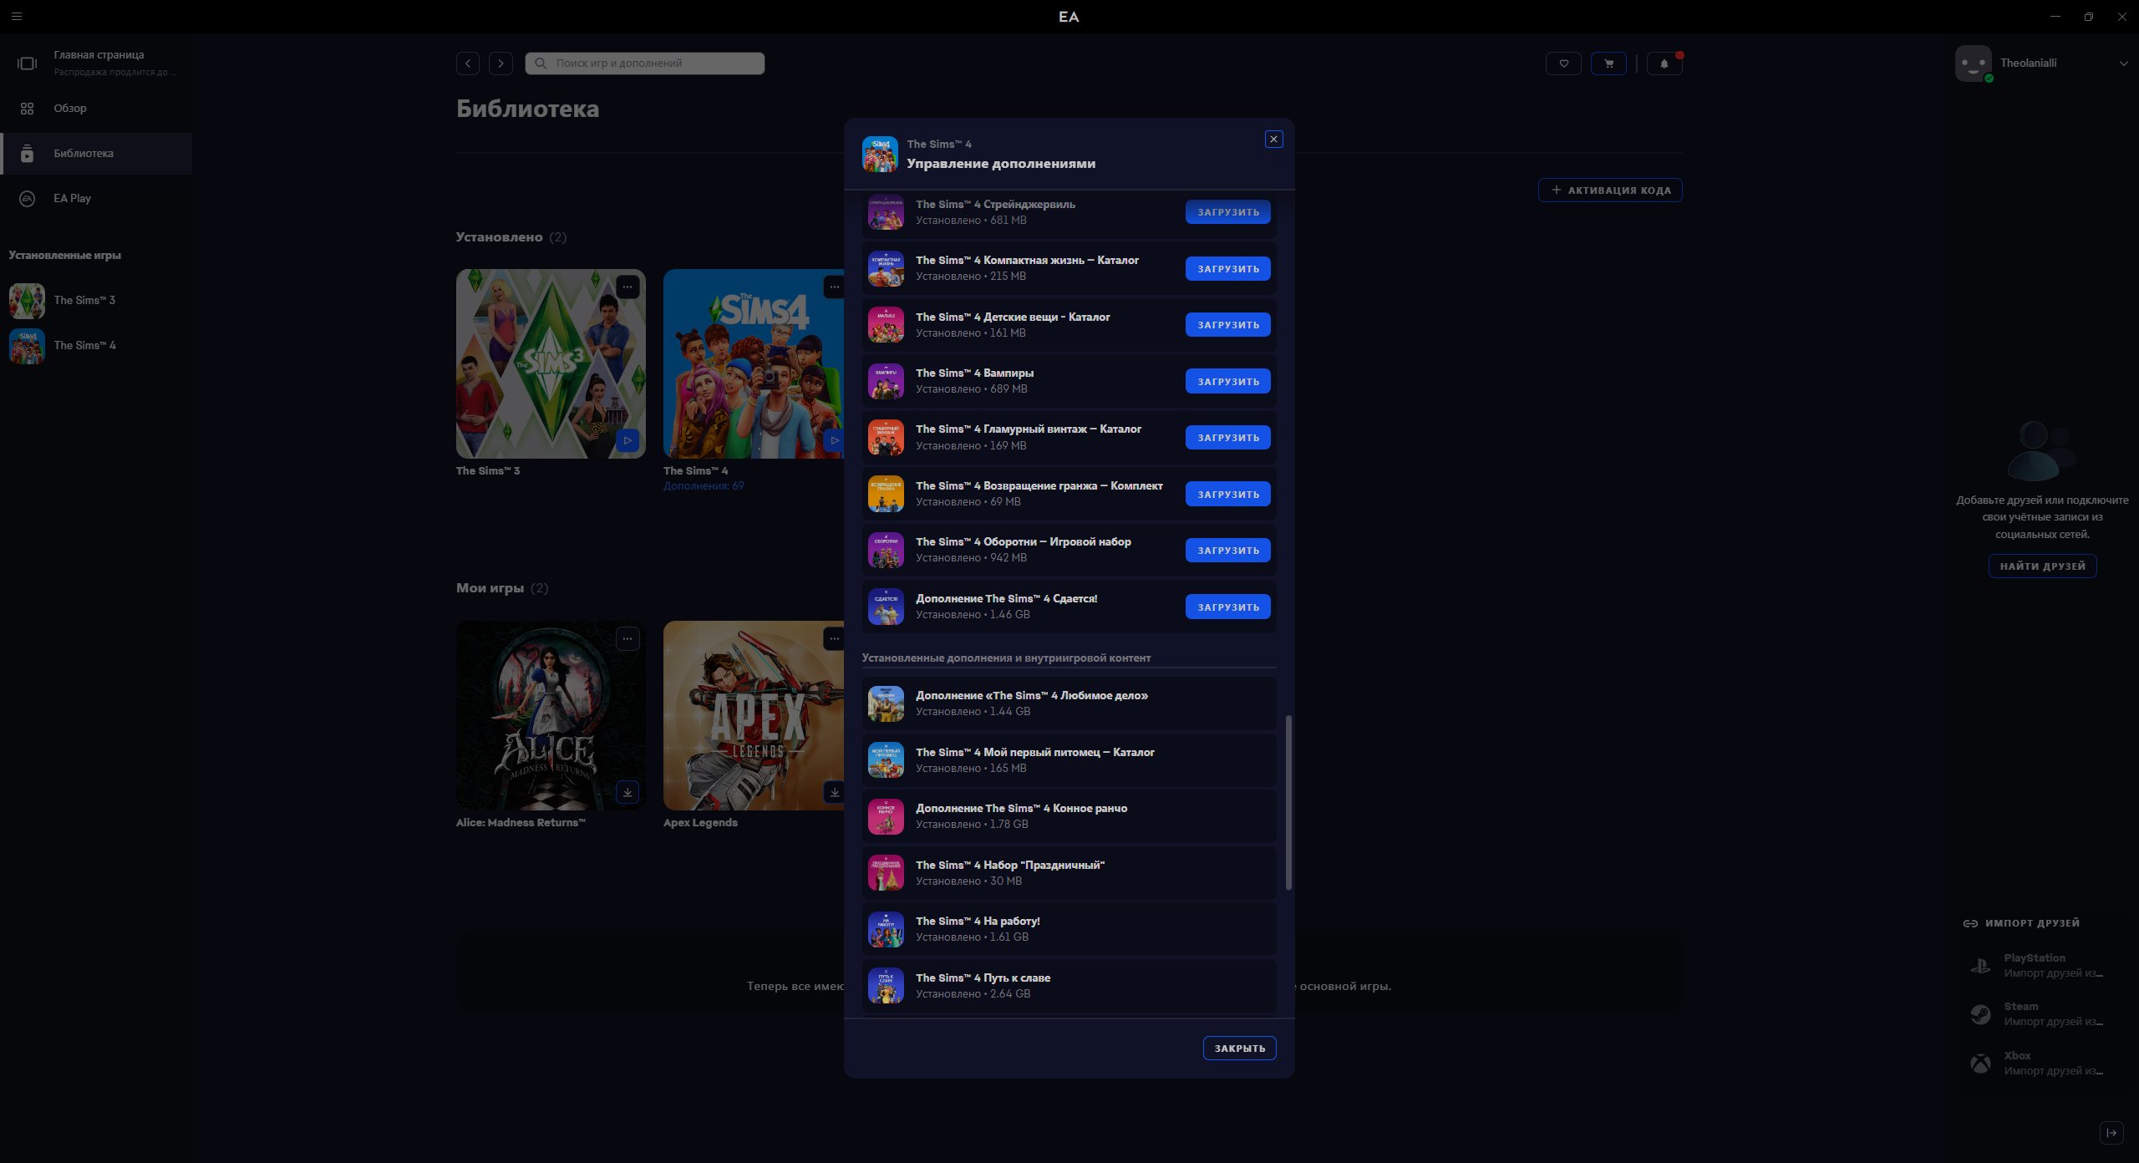Click the Любимое дело pack icon
The height and width of the screenshot is (1163, 2139).
click(x=886, y=703)
